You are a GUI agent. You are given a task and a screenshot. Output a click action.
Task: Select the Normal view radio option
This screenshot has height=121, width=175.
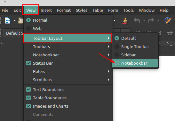click(x=68, y=20)
